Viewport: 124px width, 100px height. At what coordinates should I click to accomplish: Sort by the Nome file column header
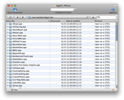pyautogui.click(x=28, y=21)
